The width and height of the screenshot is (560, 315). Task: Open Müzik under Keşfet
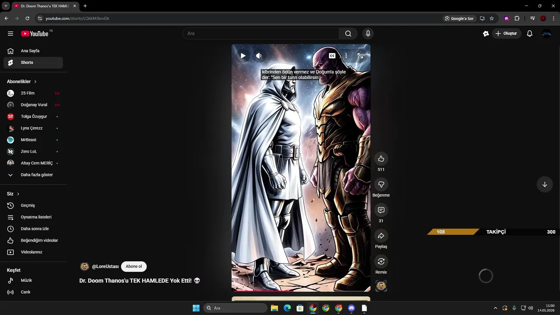coord(33,280)
